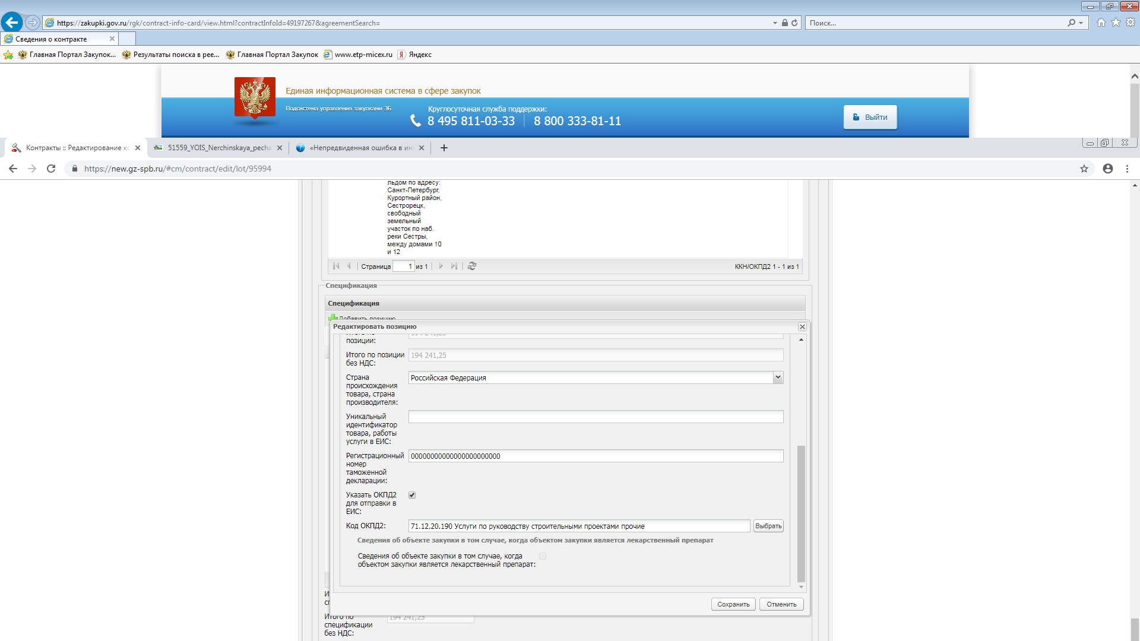Switch to Непредвиденная ошибка tab
Screen dimensions: 1140x641
click(360, 148)
